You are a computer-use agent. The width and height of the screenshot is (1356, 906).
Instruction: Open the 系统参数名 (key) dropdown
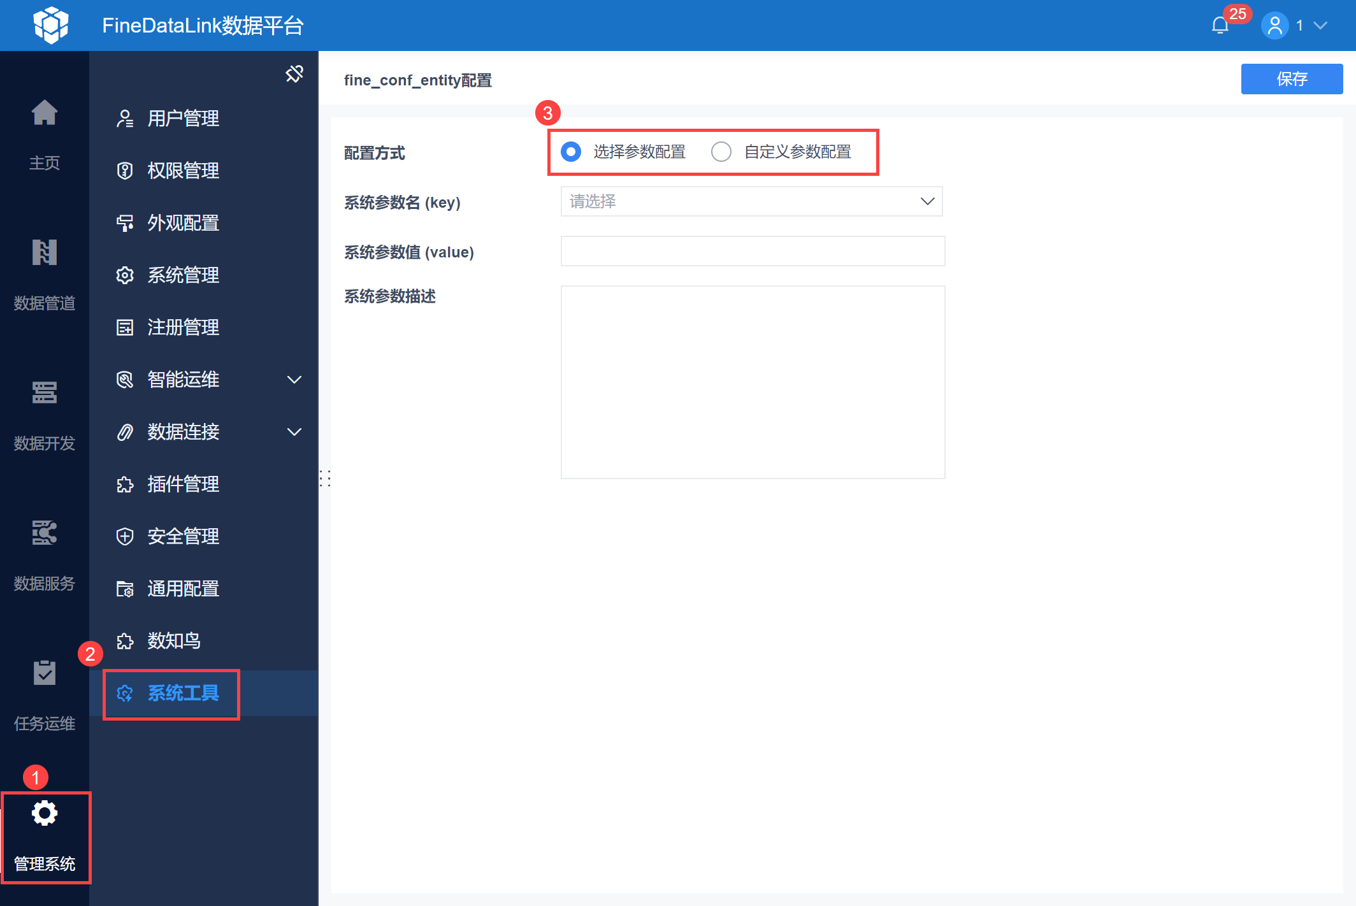pyautogui.click(x=751, y=201)
